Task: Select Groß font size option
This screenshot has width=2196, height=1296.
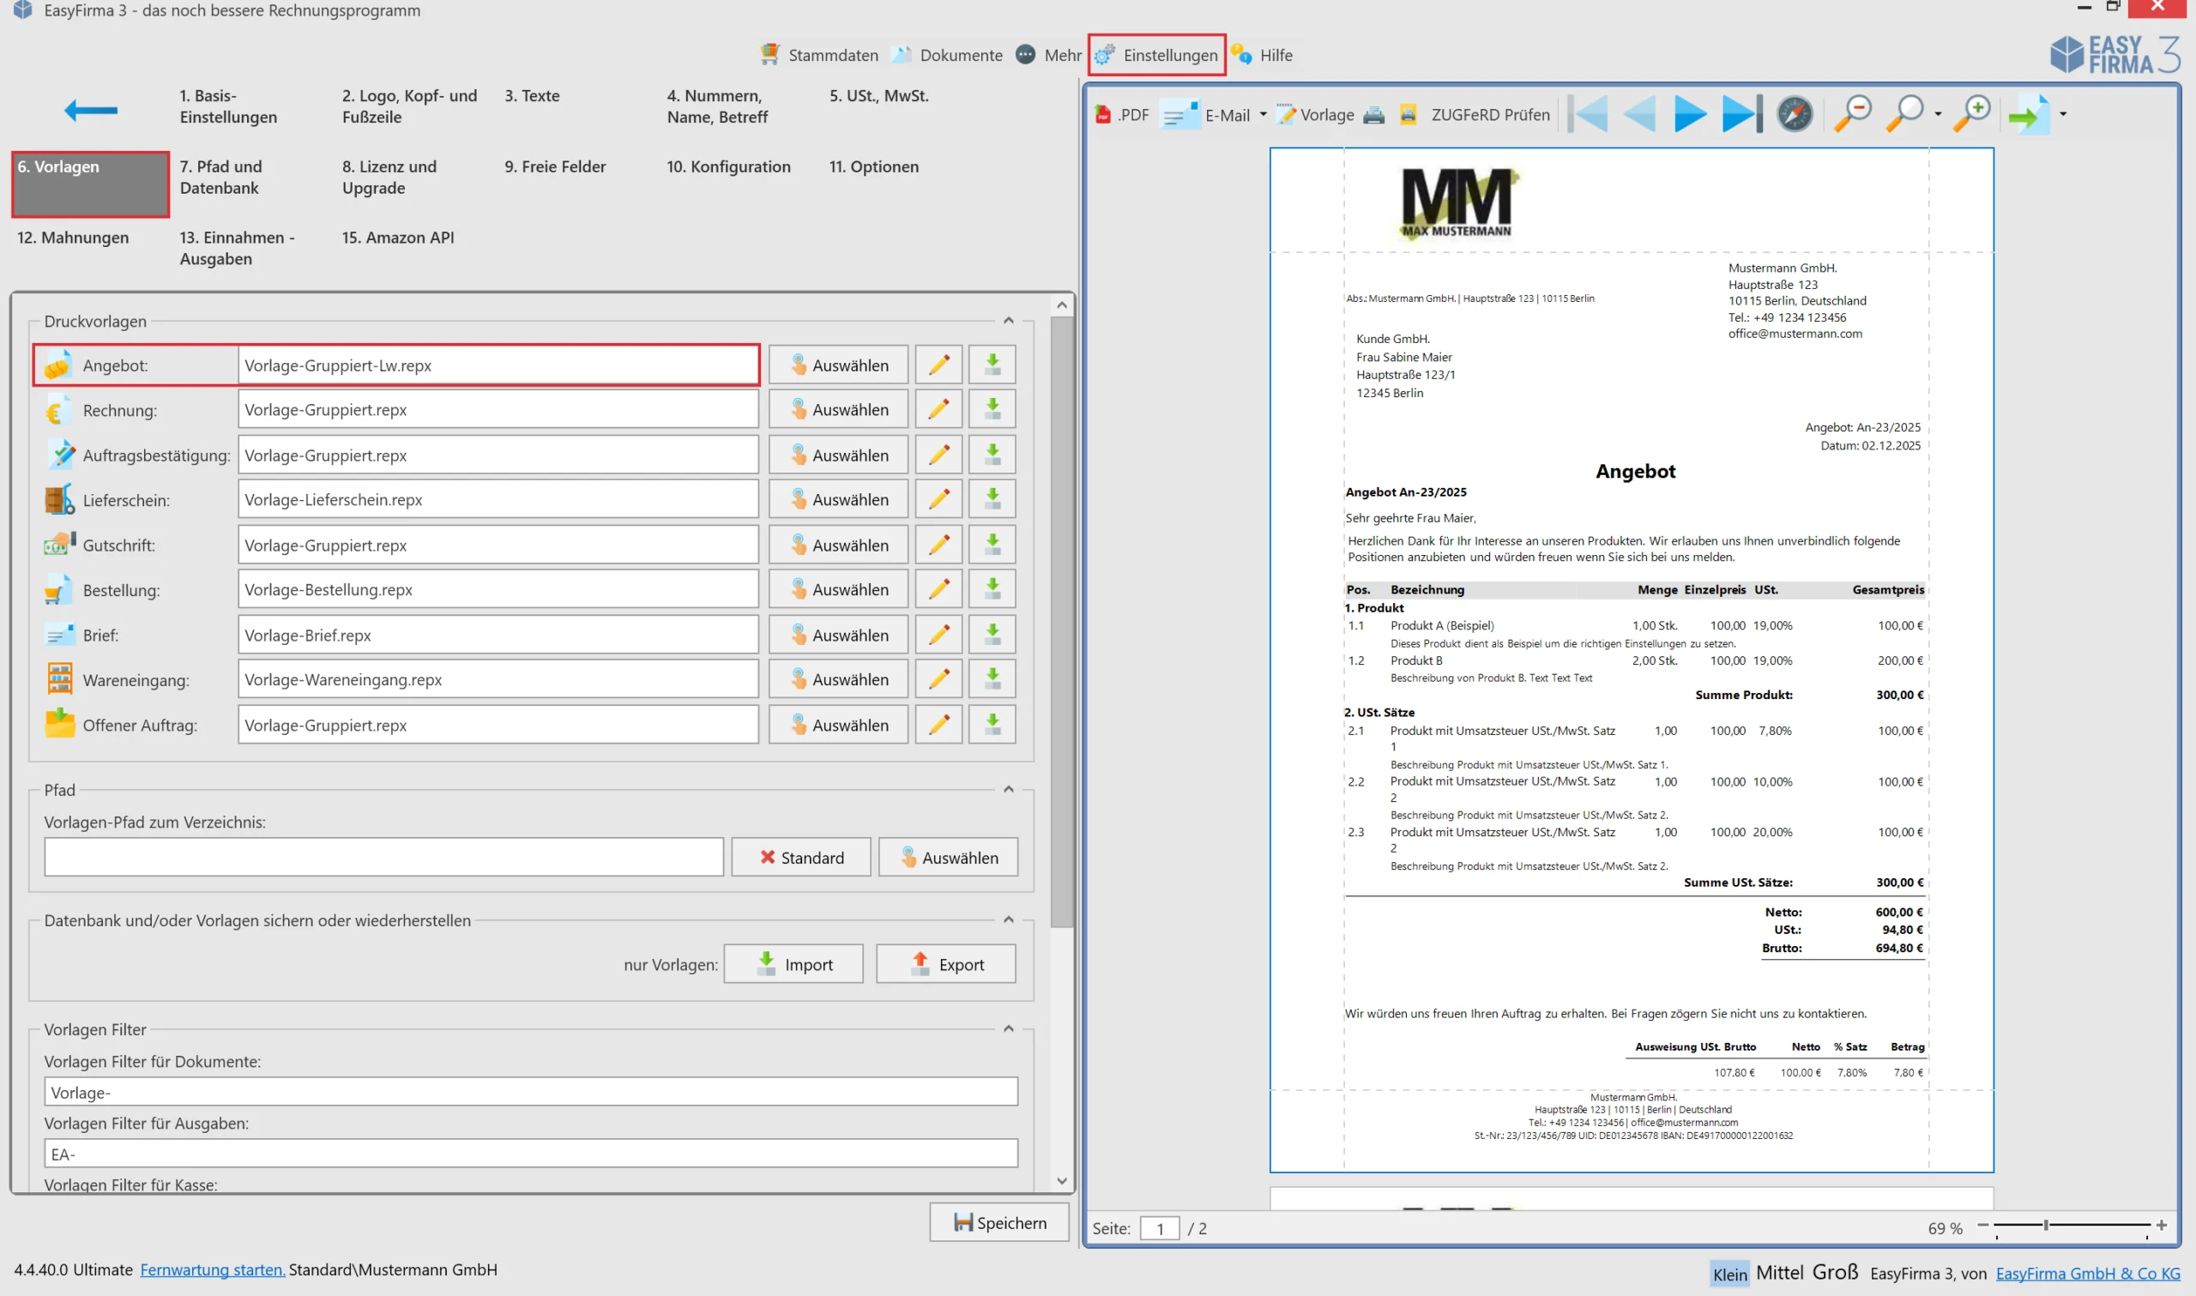Action: pos(1834,1273)
